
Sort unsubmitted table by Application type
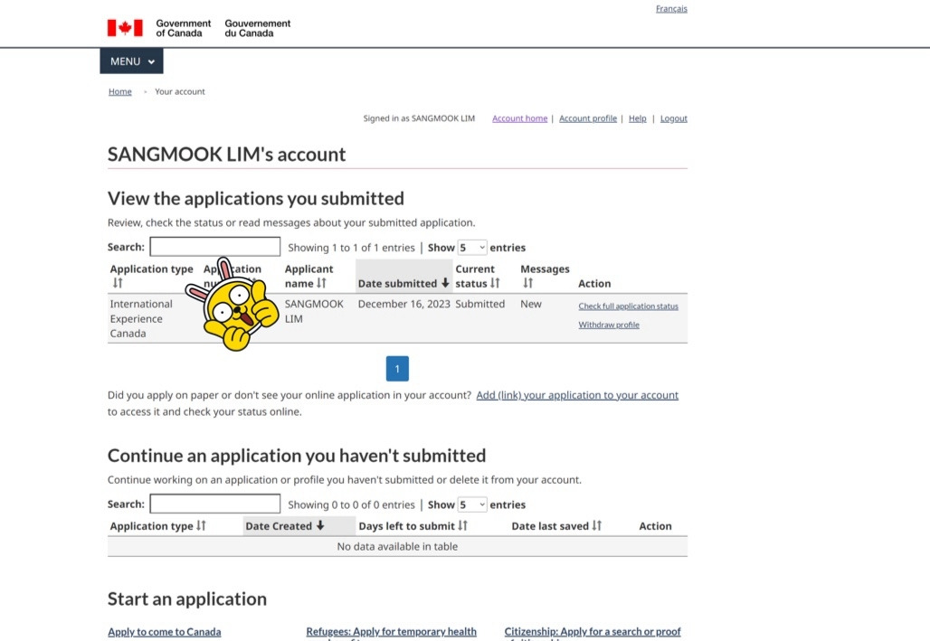(x=201, y=525)
